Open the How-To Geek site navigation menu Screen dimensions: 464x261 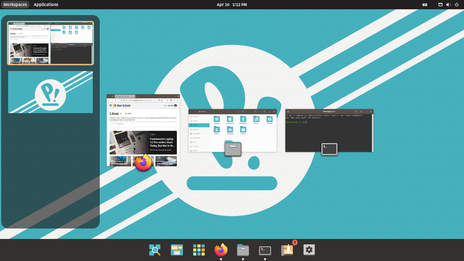click(110, 106)
